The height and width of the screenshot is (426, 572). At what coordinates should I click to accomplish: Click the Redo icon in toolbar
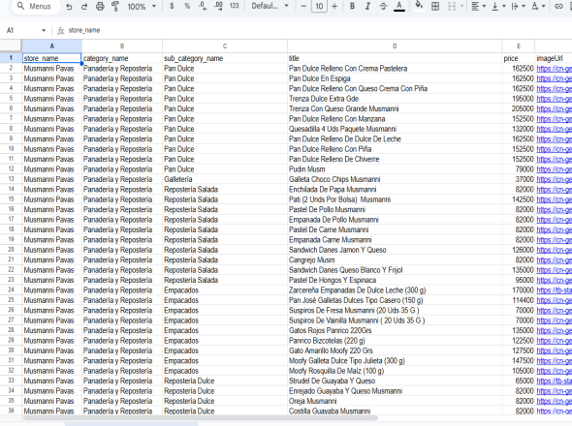[84, 7]
